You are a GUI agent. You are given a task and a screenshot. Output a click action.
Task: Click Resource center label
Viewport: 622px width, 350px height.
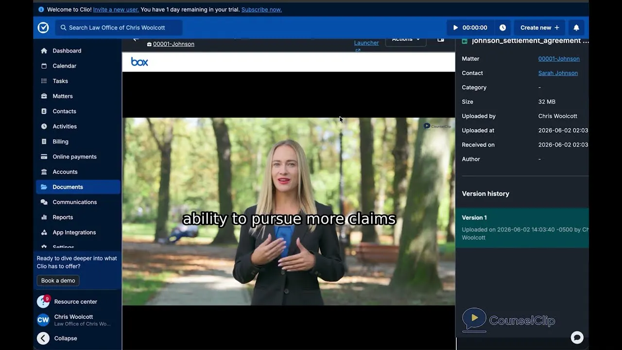pyautogui.click(x=76, y=301)
